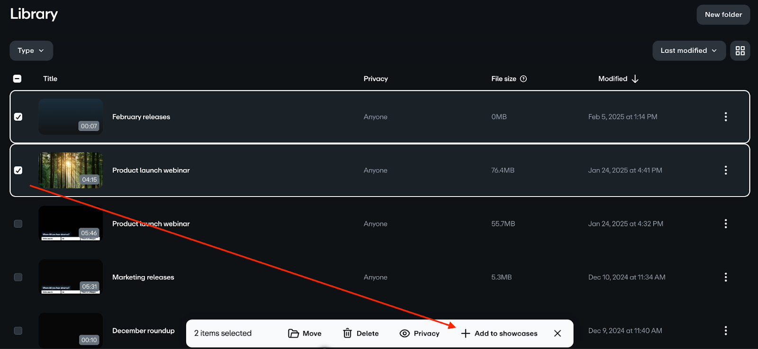Image resolution: width=758 pixels, height=349 pixels.
Task: Open more options for December roundup
Action: 725,331
